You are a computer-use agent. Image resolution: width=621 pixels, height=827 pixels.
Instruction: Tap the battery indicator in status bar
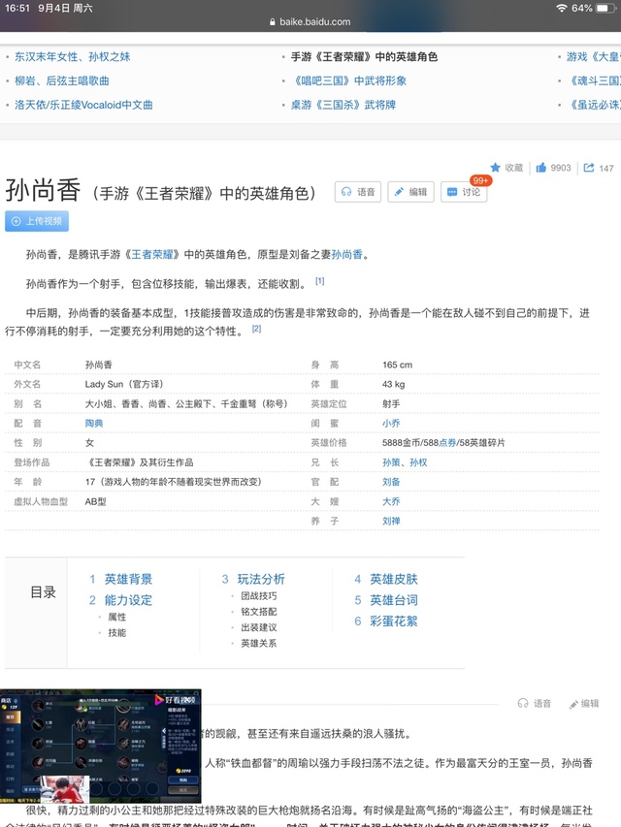605,8
